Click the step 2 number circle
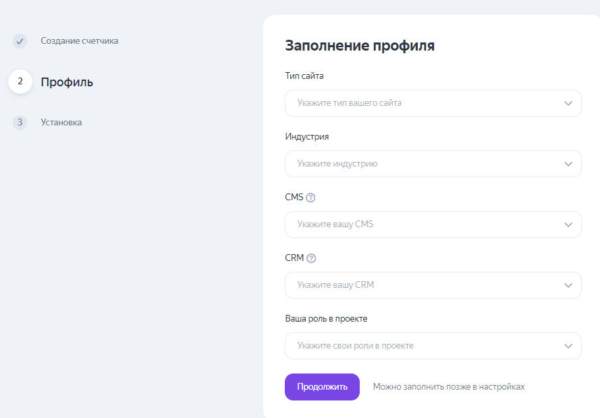This screenshot has width=600, height=418. pos(20,82)
